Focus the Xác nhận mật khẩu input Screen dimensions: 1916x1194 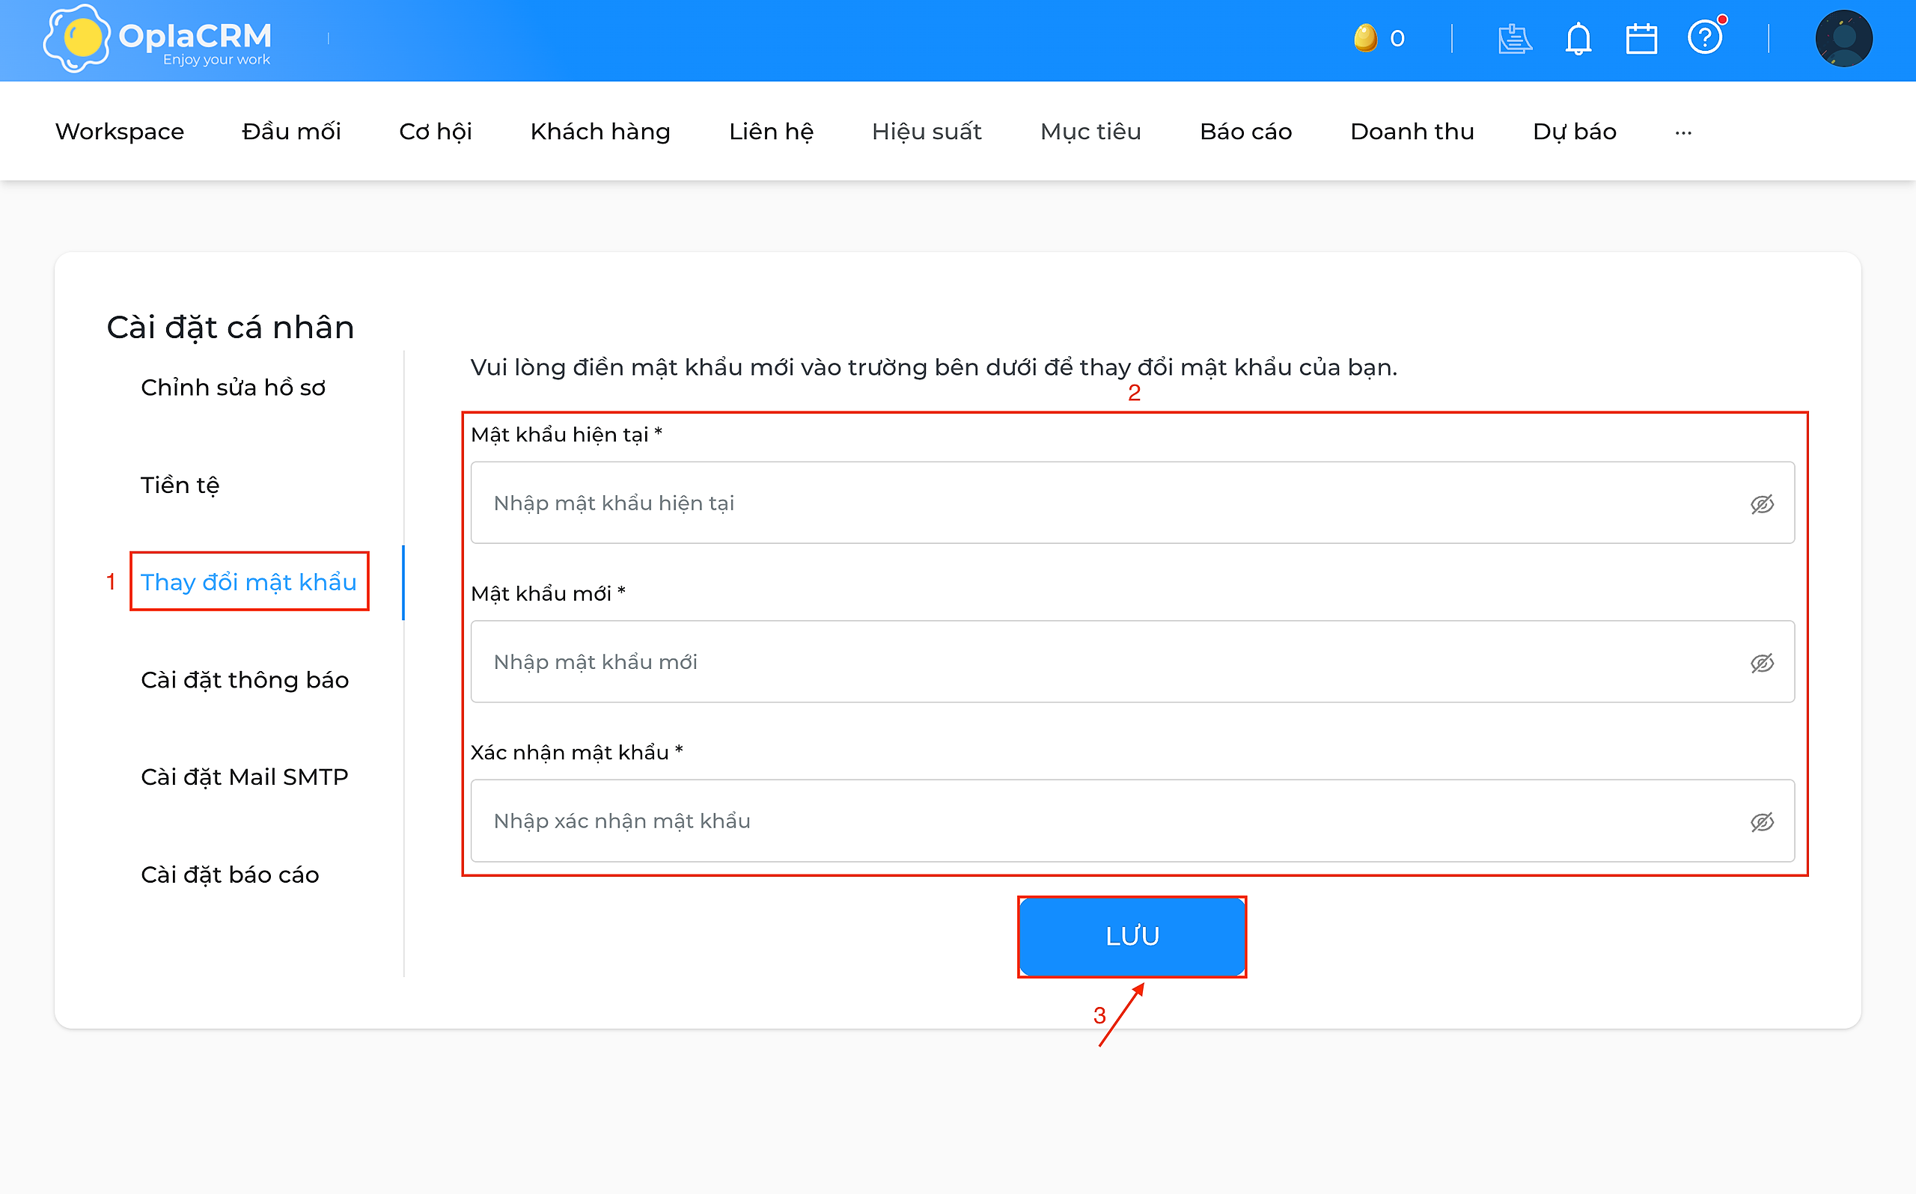tap(1132, 821)
